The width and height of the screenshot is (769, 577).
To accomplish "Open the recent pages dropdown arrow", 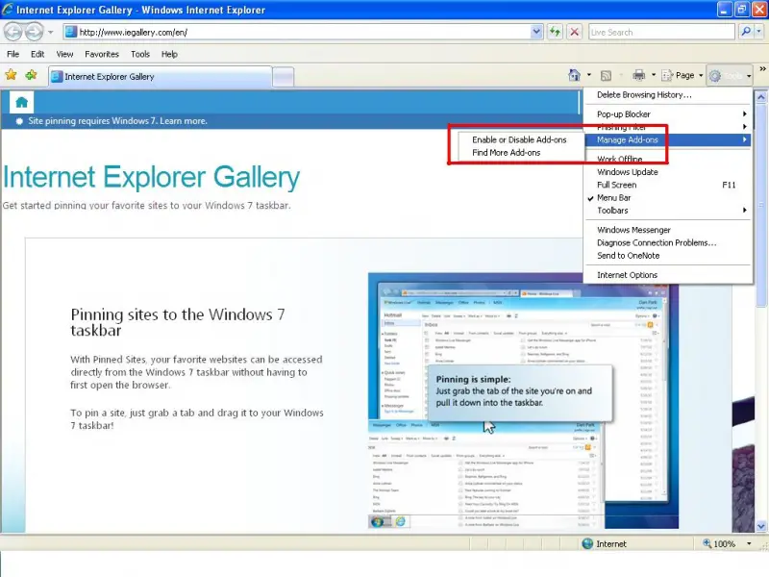I will tap(51, 33).
